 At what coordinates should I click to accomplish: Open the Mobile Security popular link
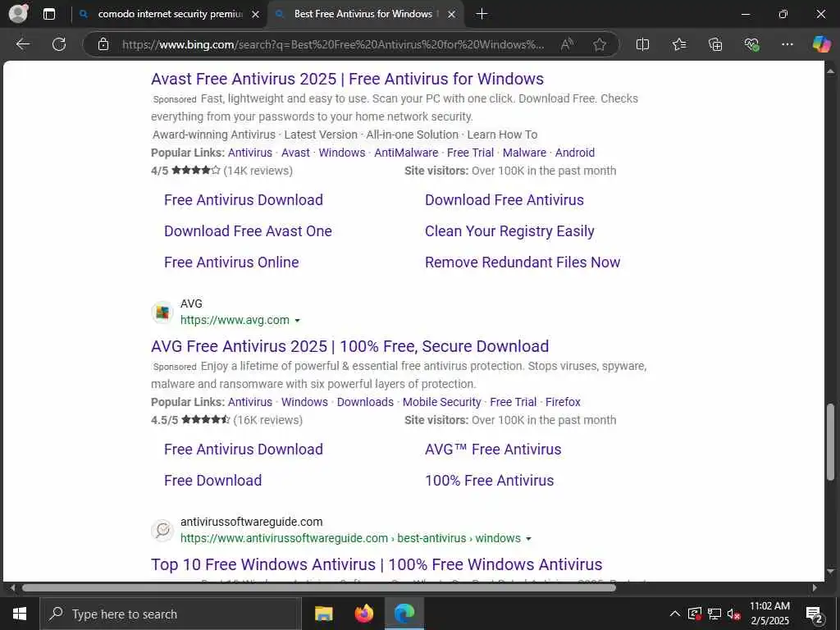coord(442,402)
